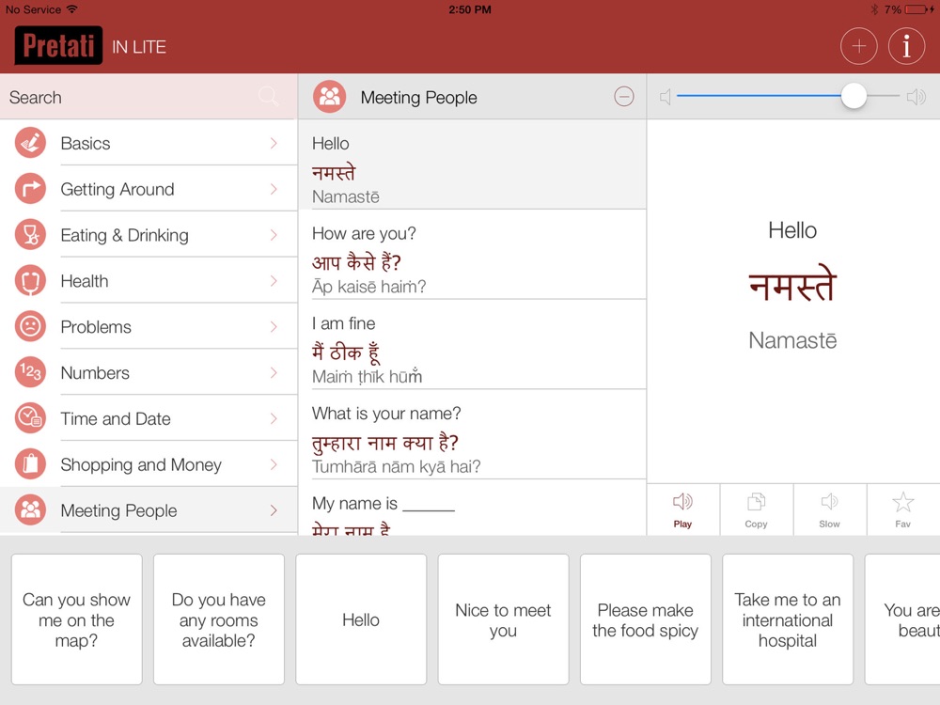Image resolution: width=940 pixels, height=705 pixels.
Task: Tap 'Take me to an international hospital' card
Action: (788, 619)
